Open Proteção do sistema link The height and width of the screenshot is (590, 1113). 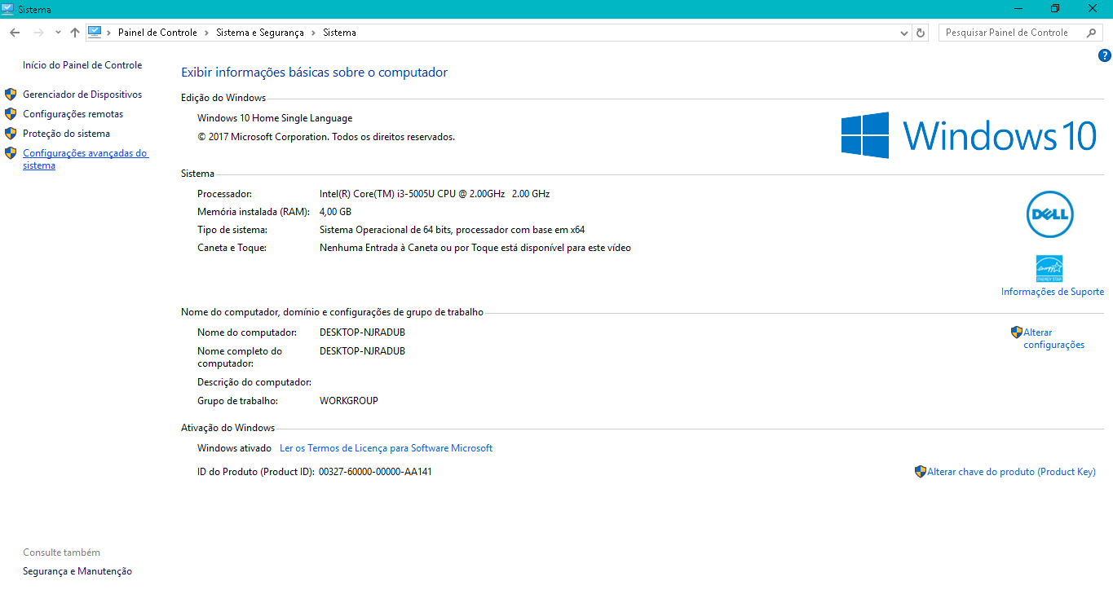tap(66, 134)
